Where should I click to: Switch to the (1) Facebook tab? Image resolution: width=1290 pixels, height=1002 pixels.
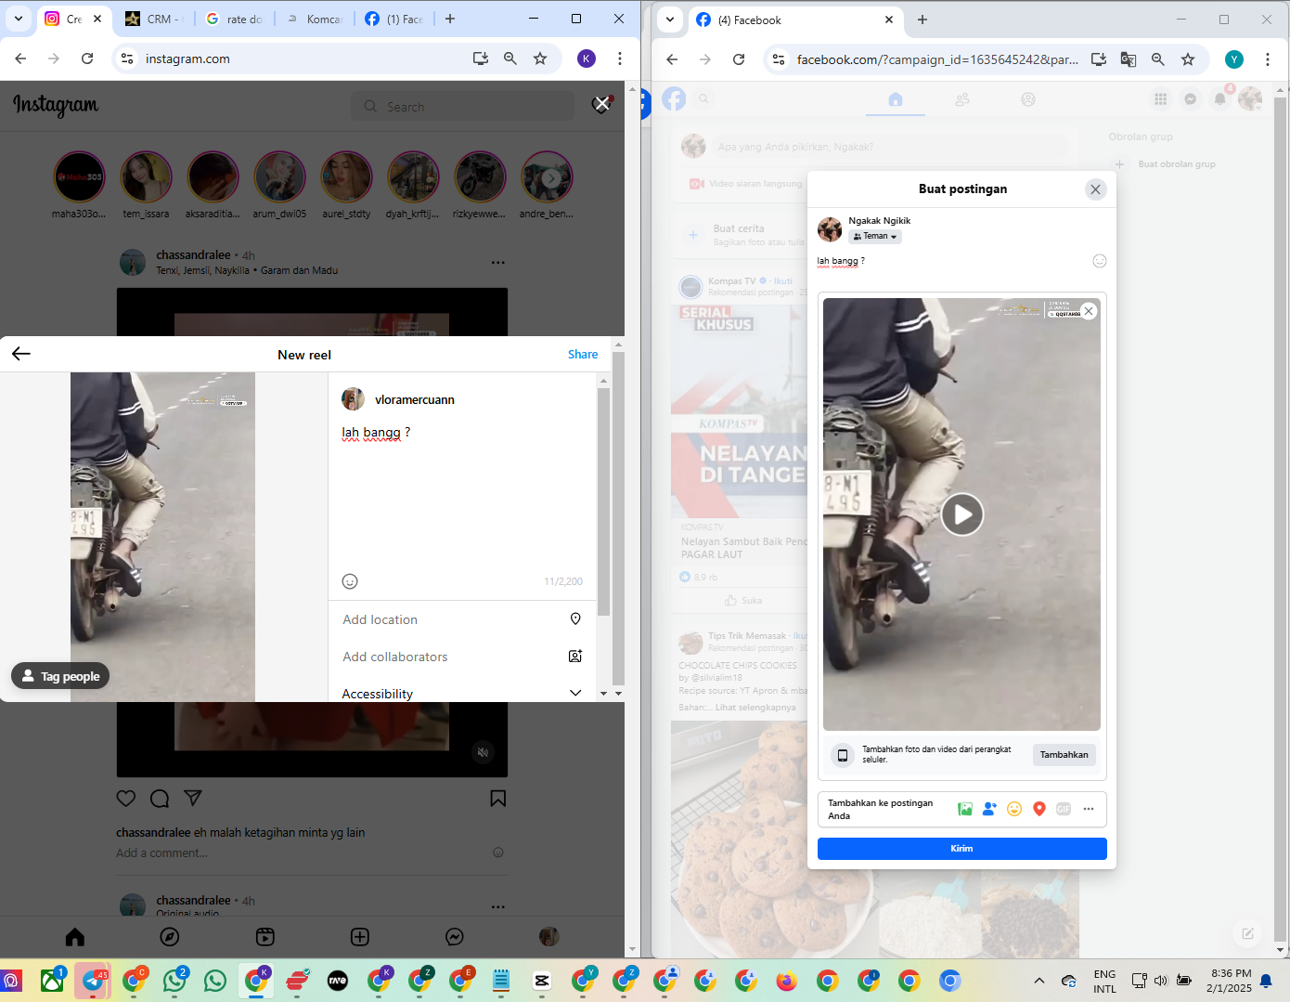click(393, 19)
